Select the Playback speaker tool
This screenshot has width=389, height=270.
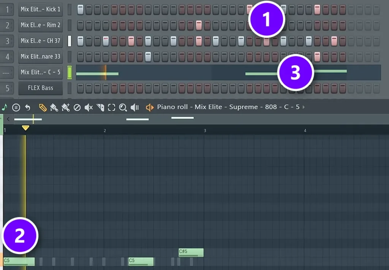(134, 108)
